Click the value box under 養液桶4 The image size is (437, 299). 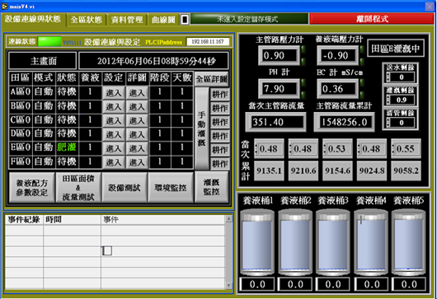[x=371, y=284]
